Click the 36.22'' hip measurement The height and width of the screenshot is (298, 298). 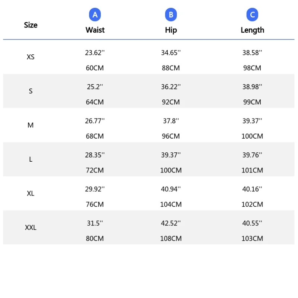point(171,86)
